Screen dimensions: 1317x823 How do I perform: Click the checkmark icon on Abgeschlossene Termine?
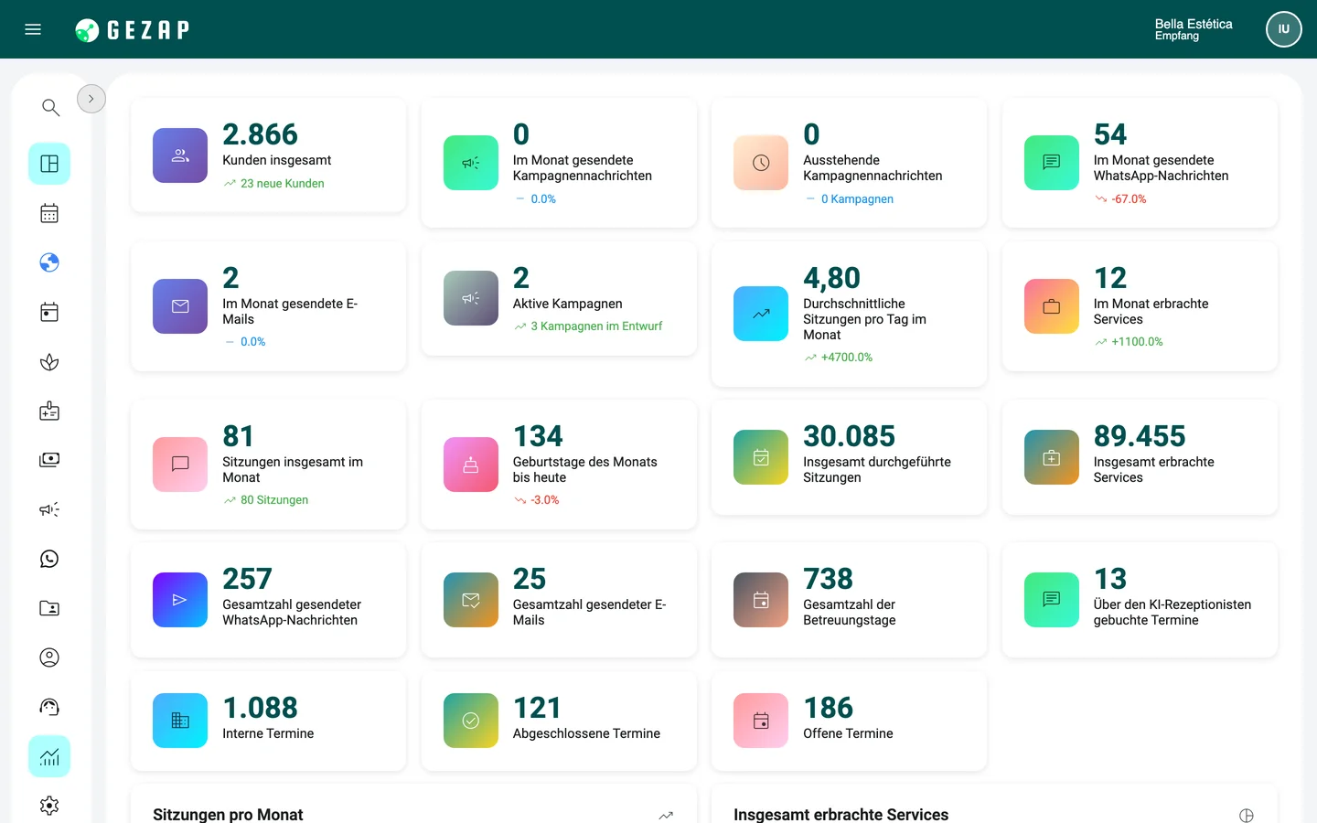(471, 721)
